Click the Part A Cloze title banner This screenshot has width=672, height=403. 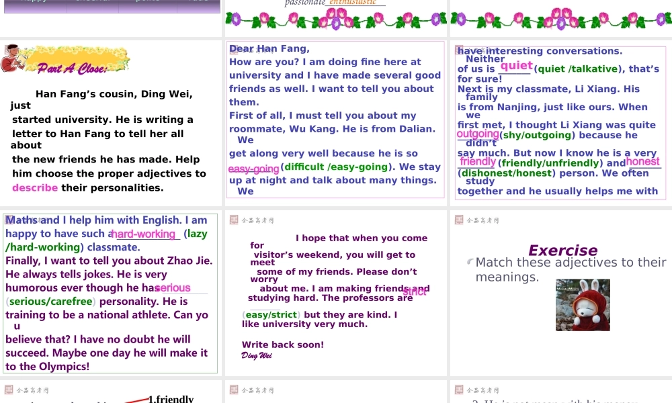tap(76, 60)
